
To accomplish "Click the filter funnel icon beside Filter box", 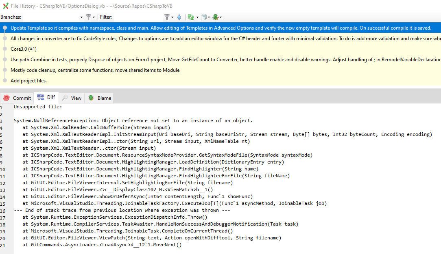I will pos(168,17).
